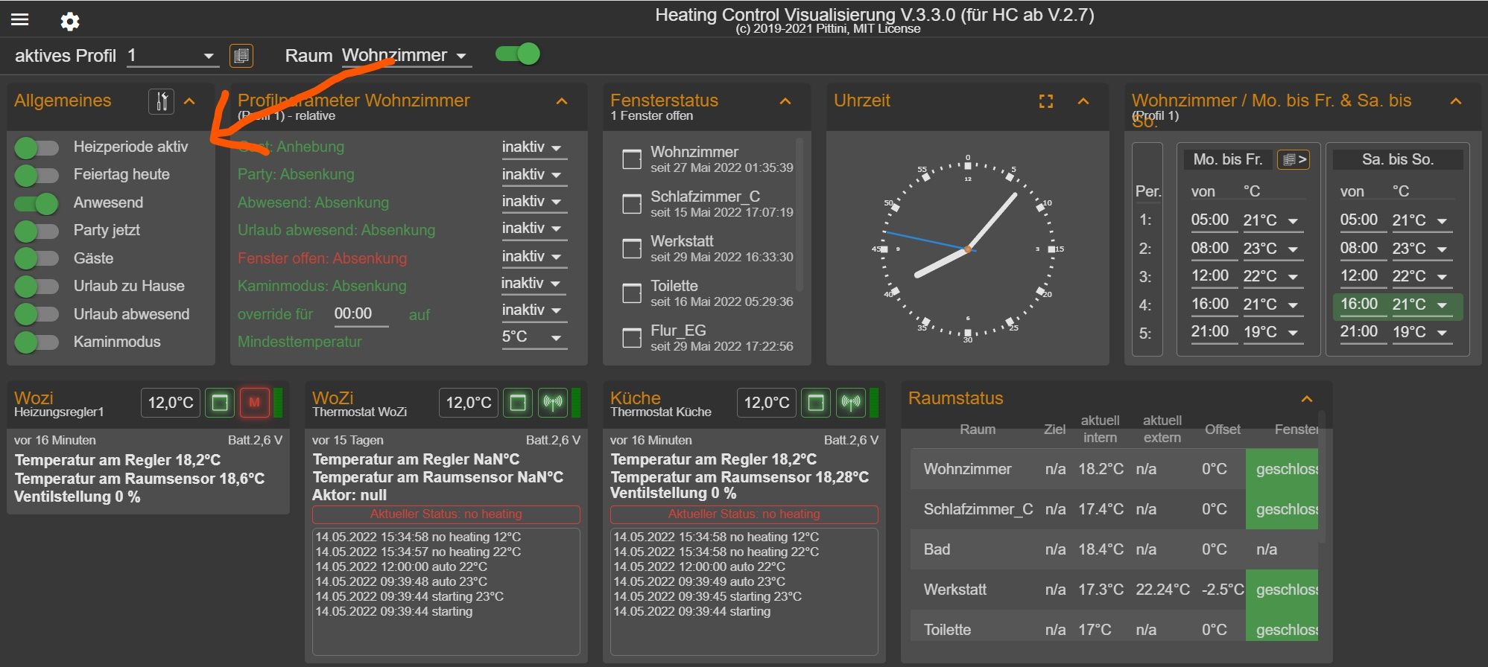Open settings gear icon
Image resolution: width=1488 pixels, height=667 pixels.
click(x=70, y=21)
